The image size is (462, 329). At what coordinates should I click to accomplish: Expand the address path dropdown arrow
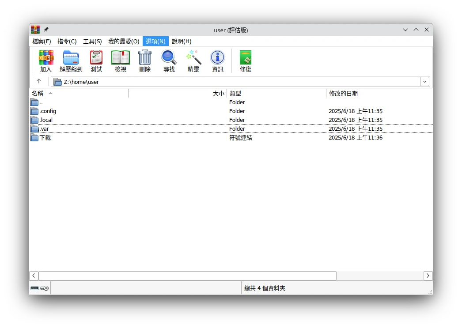(x=424, y=82)
